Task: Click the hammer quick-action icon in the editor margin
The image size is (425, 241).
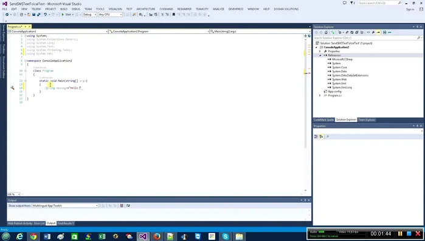Action: click(13, 87)
